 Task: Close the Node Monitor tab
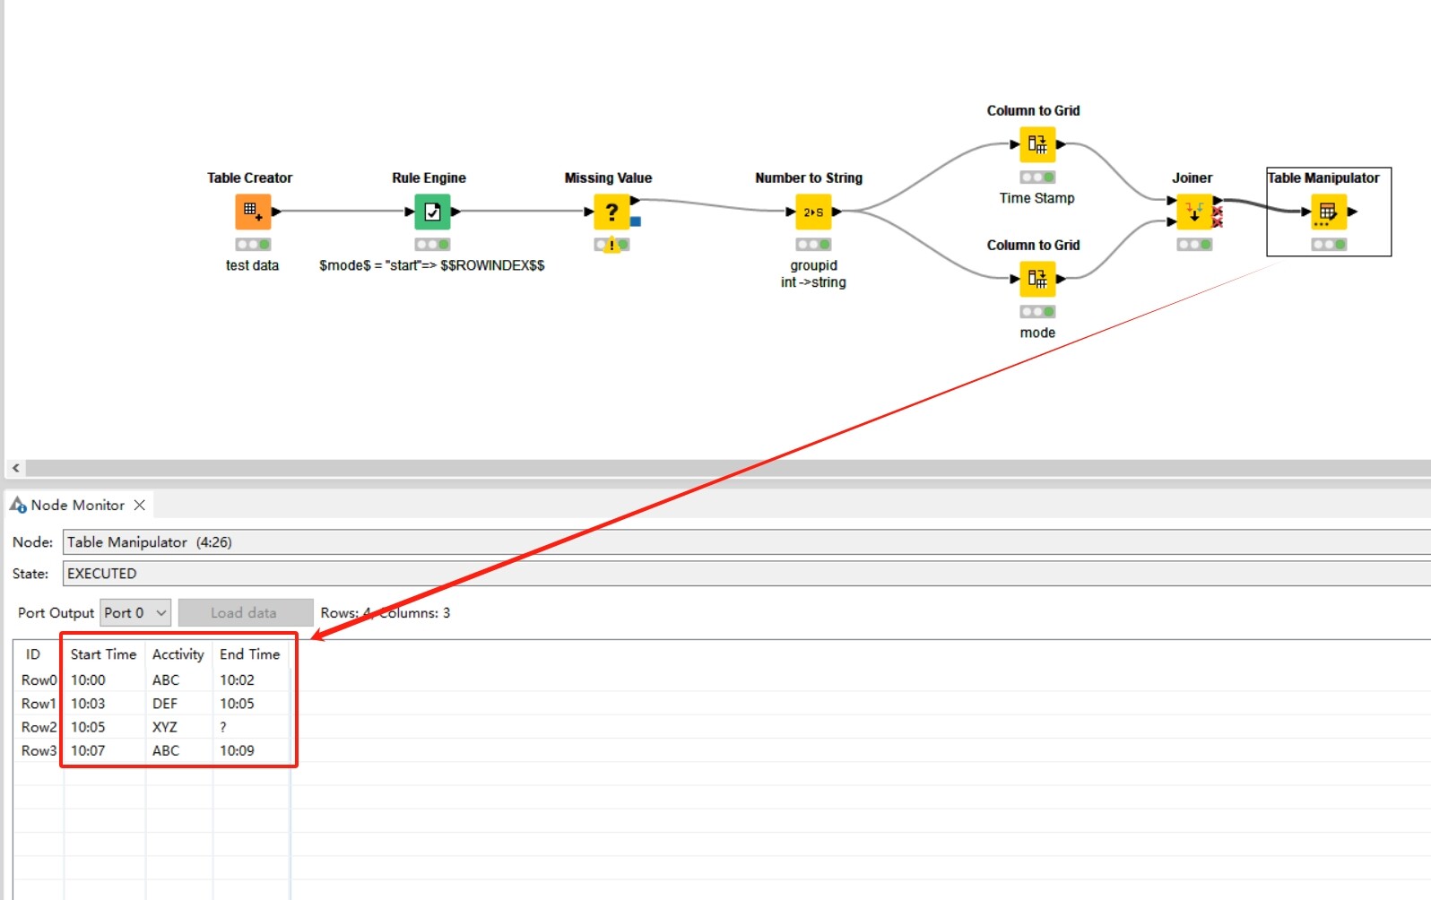140,506
